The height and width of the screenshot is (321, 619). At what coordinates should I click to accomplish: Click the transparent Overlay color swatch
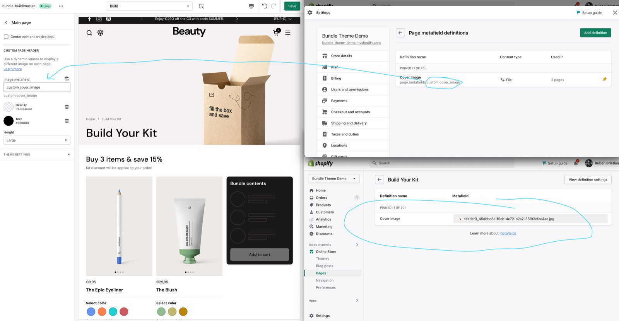pyautogui.click(x=9, y=107)
